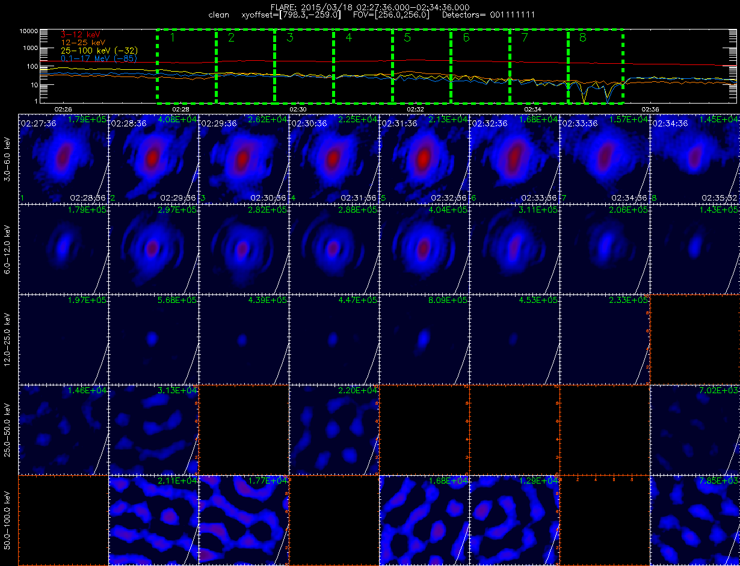Click the FLARE 2015/03/18 title text
740x566 pixels.
(x=370, y=7)
